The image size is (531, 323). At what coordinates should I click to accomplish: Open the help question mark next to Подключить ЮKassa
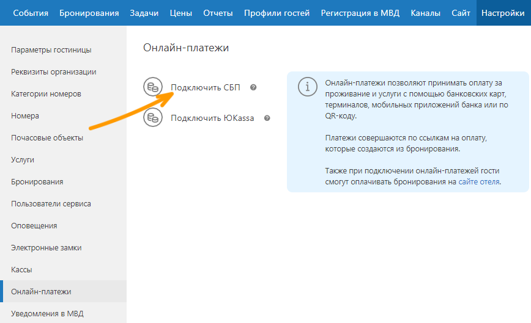[267, 118]
